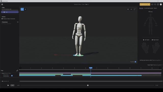Select the Rokoko Video Character actor

pos(9,19)
